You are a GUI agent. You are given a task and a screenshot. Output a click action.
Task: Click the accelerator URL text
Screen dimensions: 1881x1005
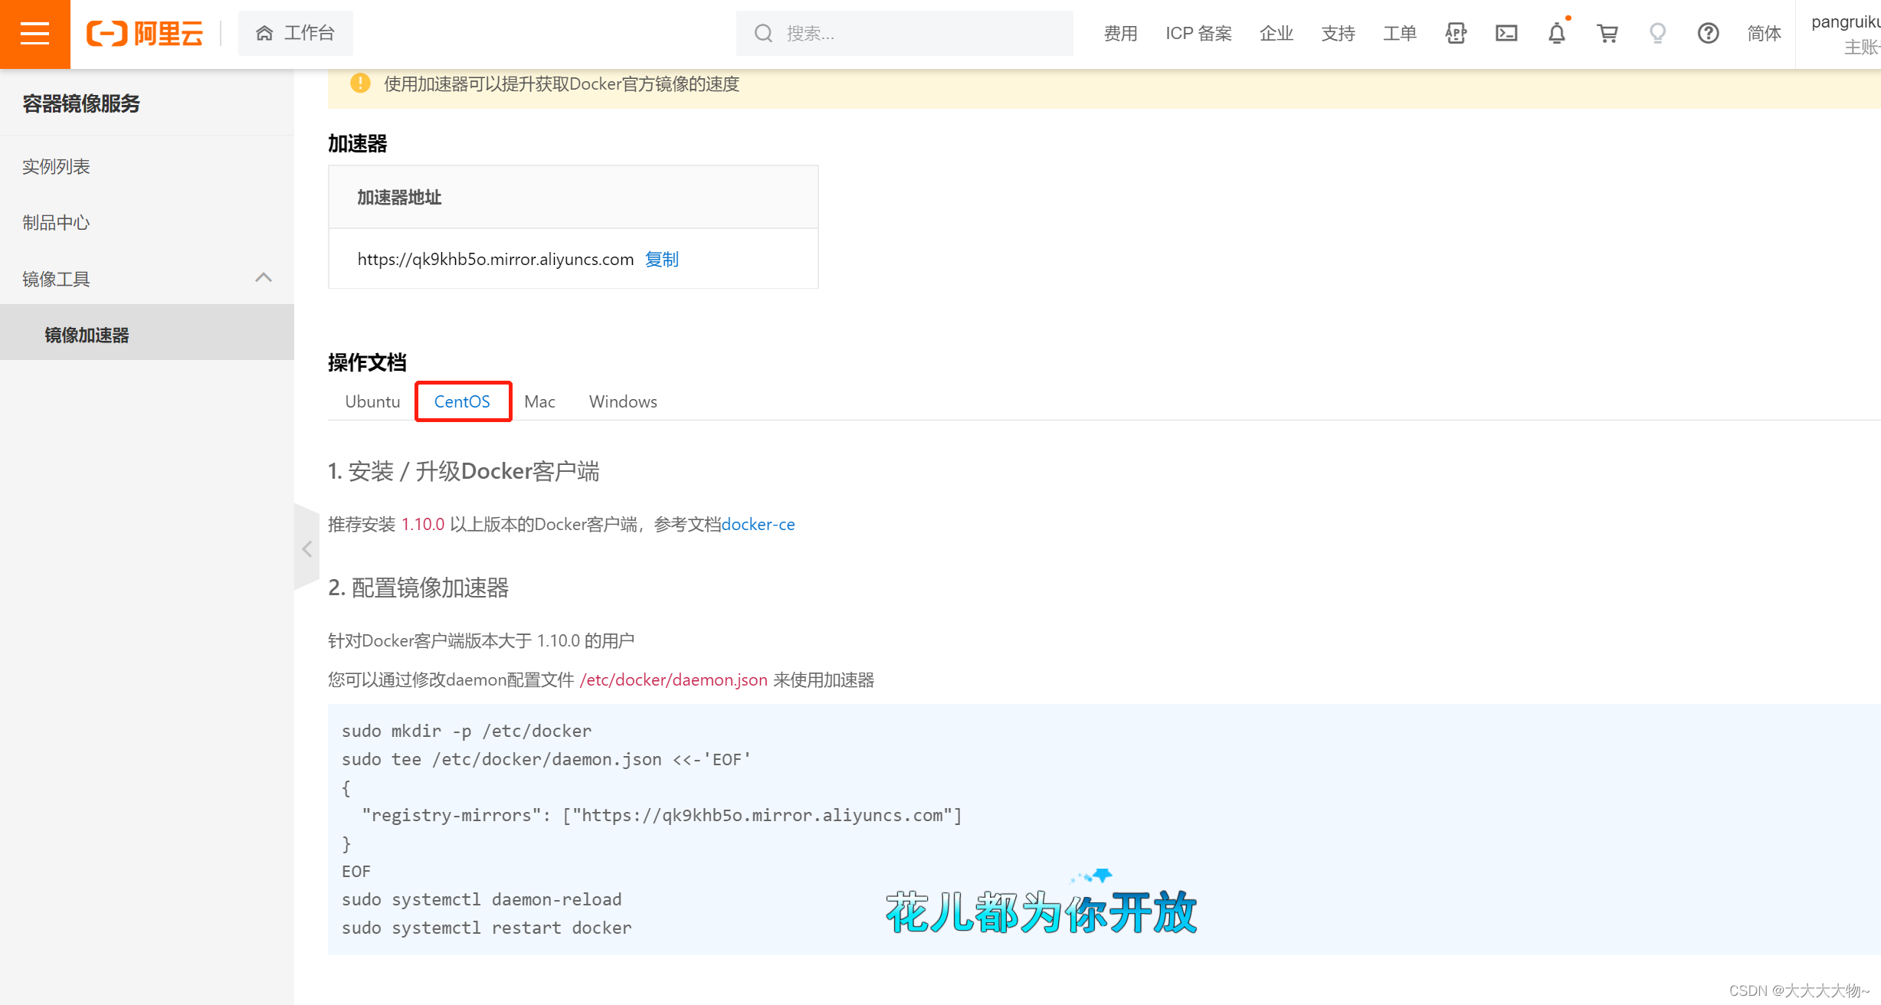496,260
